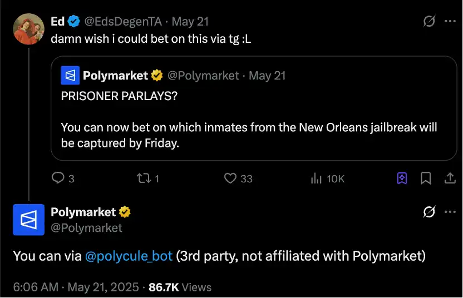Click the Grok icon on Ed's tweet
Viewport: 463px width, 298px height.
429,22
